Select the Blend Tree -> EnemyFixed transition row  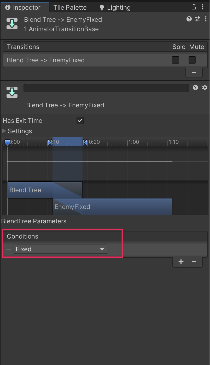pyautogui.click(x=78, y=60)
